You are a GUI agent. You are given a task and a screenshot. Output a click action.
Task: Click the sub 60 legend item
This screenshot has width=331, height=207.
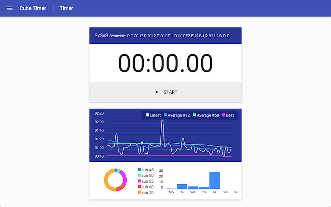pos(146,187)
